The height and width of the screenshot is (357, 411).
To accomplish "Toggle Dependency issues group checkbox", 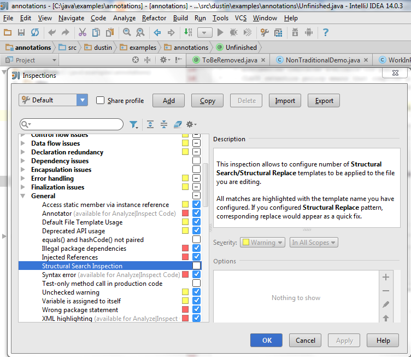I will (196, 160).
